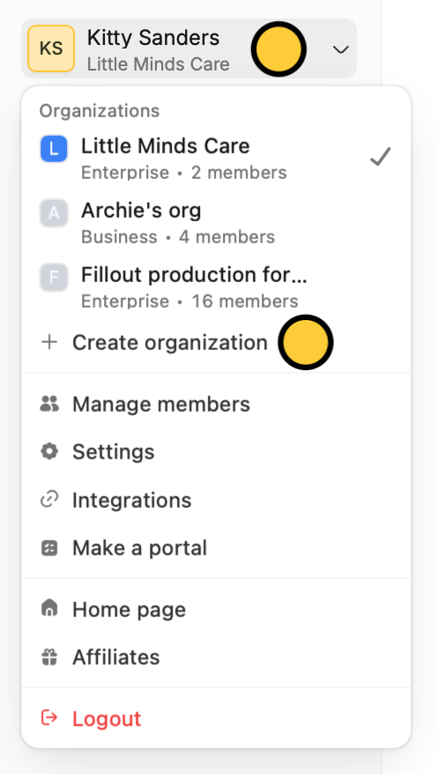438x774 pixels.
Task: Click the KS avatar badge
Action: click(x=51, y=48)
